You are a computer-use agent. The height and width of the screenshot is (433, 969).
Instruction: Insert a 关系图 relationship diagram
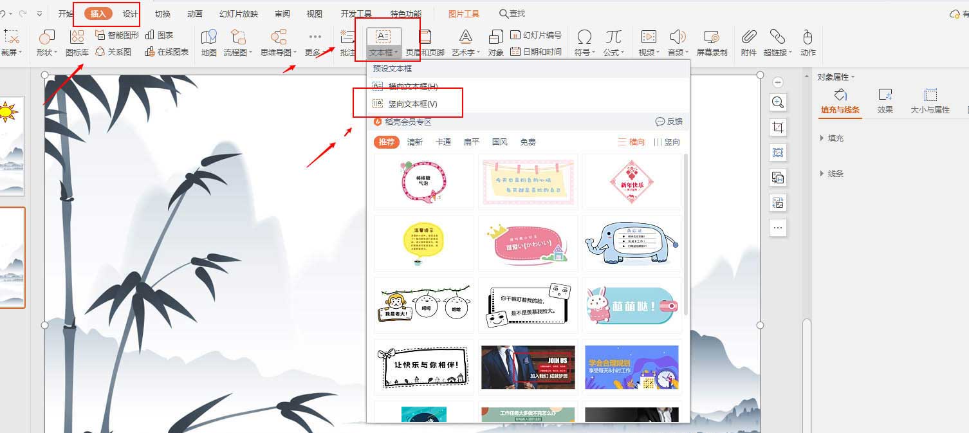tap(113, 52)
